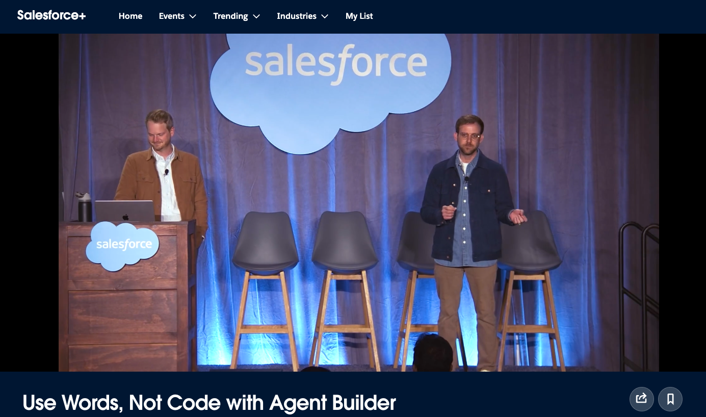Expand the Events dropdown chevron
The width and height of the screenshot is (706, 417).
pos(193,16)
